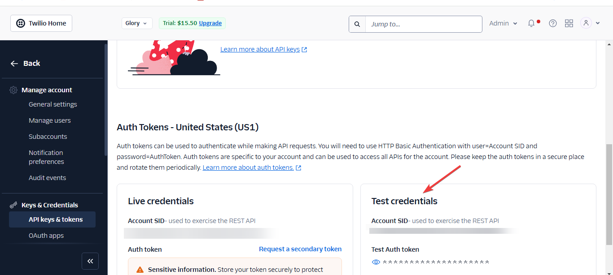Open Audit events in sidebar
The image size is (613, 275).
(x=48, y=178)
